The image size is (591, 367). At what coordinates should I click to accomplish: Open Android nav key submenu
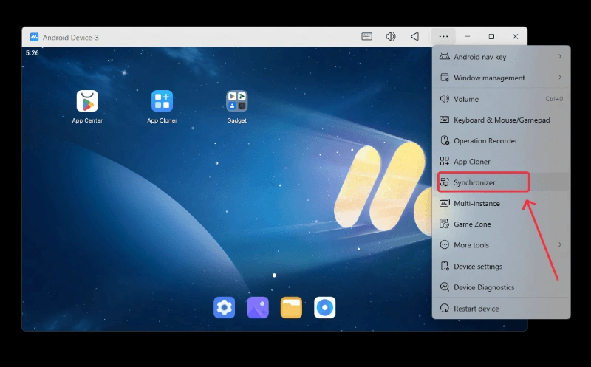tap(502, 57)
